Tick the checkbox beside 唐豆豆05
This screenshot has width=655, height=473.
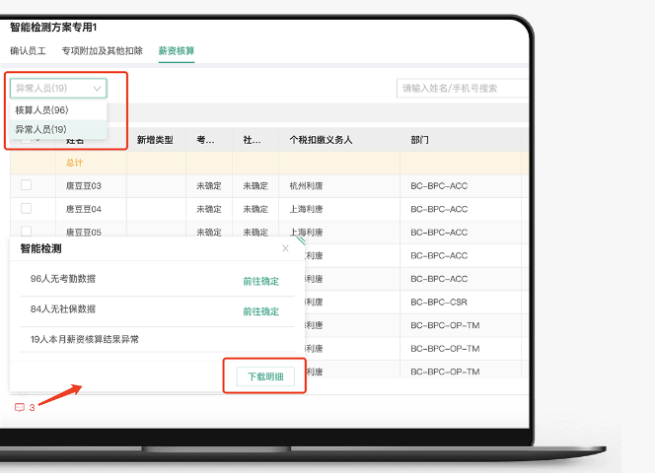(26, 233)
